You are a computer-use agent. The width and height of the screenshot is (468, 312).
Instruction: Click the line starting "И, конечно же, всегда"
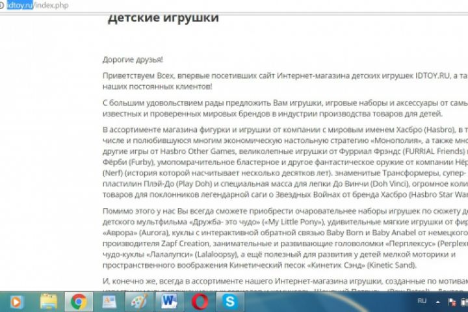point(285,281)
